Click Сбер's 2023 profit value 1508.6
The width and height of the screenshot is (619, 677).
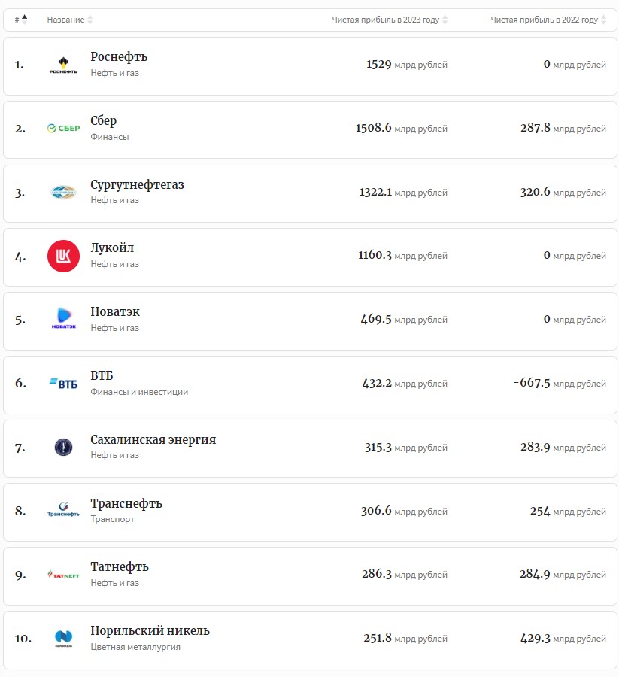coord(373,128)
